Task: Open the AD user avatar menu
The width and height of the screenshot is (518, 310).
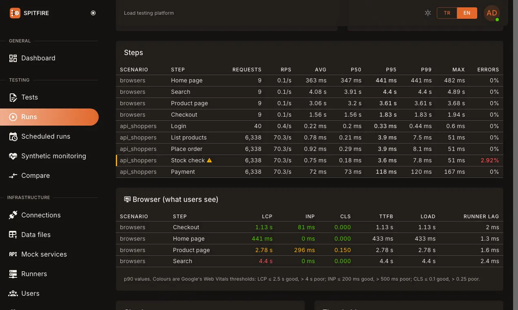Action: 492,13
